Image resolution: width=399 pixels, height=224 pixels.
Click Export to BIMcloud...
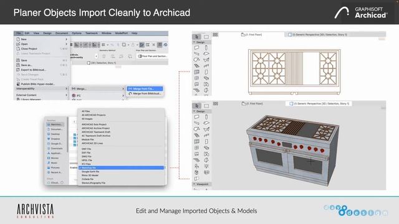[x=33, y=70]
